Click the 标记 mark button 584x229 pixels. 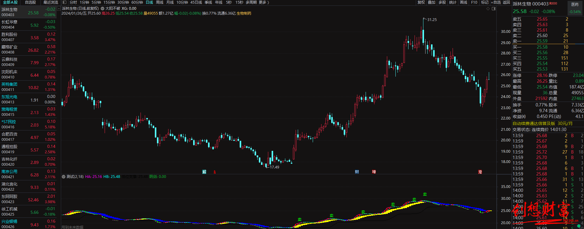485,2
